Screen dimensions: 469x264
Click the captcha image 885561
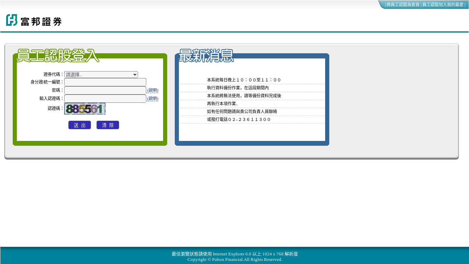click(85, 109)
